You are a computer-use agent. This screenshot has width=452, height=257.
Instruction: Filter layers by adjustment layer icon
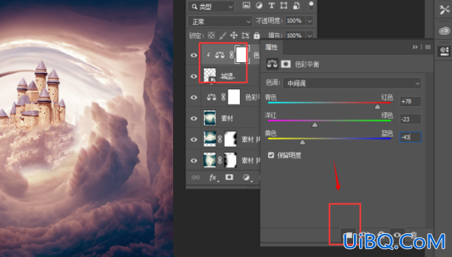click(x=259, y=6)
